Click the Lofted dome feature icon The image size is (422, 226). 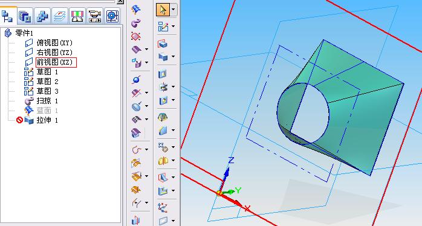pos(163,117)
